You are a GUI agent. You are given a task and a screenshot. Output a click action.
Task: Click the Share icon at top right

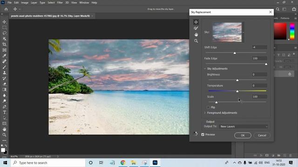pyautogui.click(x=294, y=9)
